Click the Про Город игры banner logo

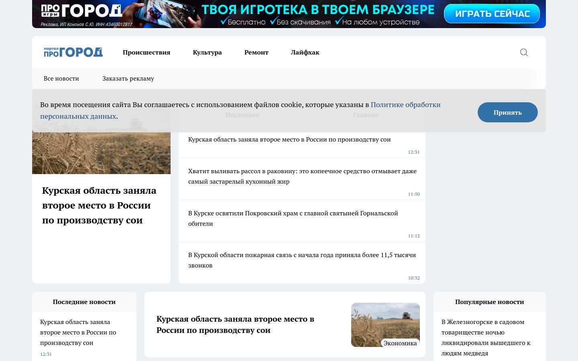tap(81, 11)
